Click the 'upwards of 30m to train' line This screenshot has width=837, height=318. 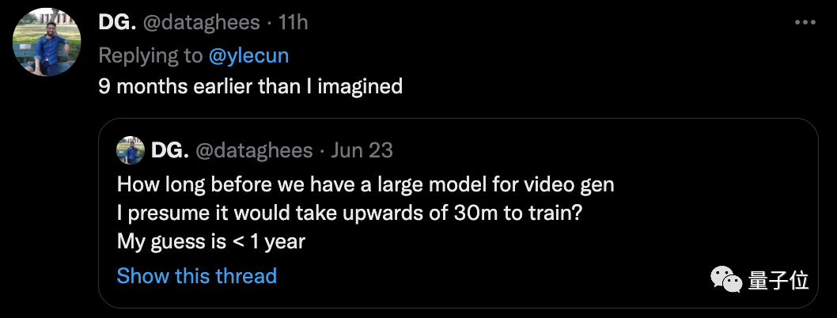(350, 214)
